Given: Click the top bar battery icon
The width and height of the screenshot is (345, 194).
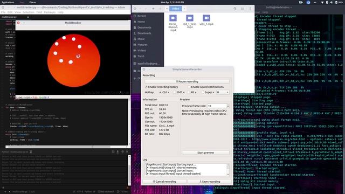Looking at the screenshot, I should [336, 2].
